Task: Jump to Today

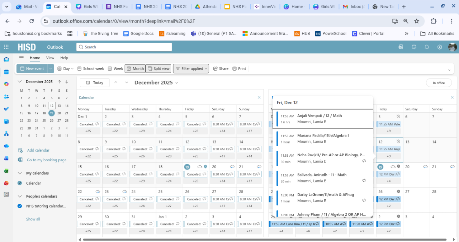Action: click(95, 82)
